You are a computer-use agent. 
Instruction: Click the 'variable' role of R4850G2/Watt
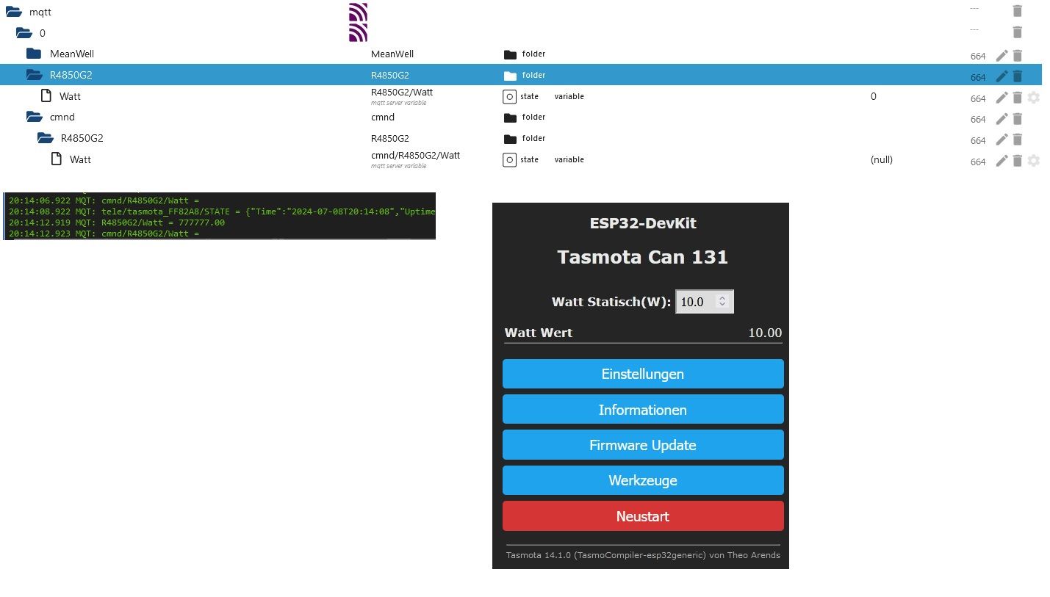pos(569,96)
